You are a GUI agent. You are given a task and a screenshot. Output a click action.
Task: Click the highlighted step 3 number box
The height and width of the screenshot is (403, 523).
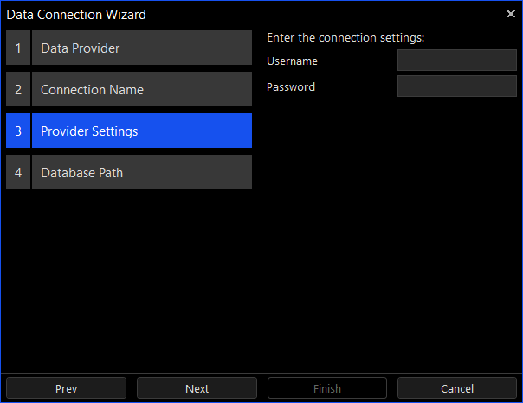(18, 131)
